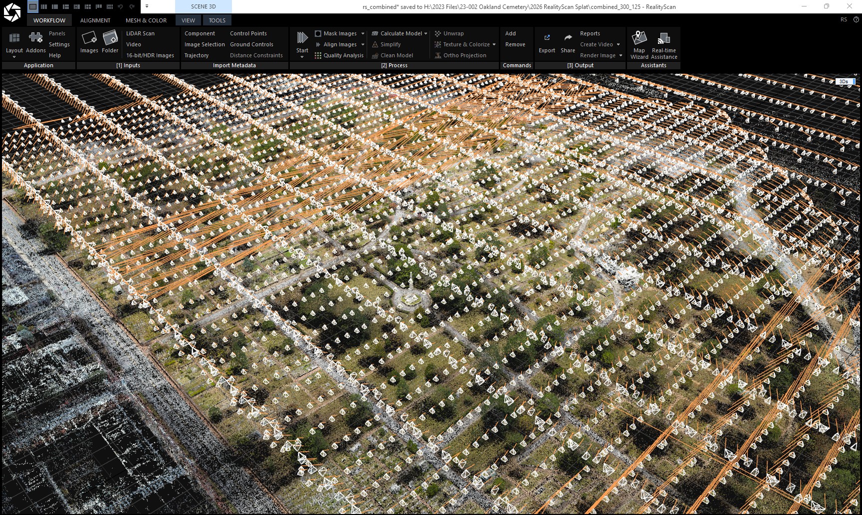Open the MESH & COLOR ribbon tab
862x515 pixels.
[146, 20]
